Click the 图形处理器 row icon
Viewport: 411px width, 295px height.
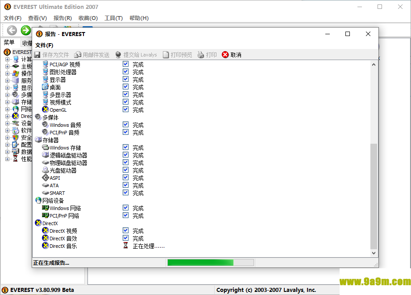pos(46,72)
